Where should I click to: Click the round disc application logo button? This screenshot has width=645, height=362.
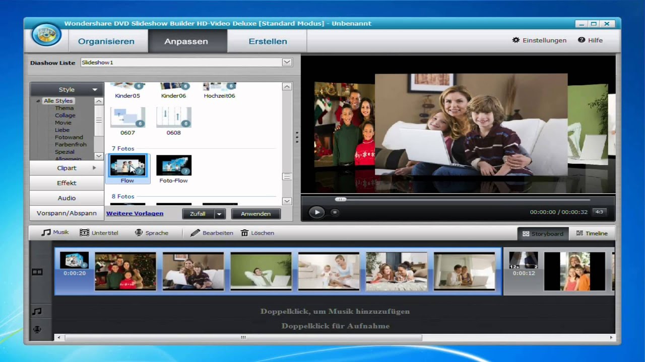tap(46, 35)
